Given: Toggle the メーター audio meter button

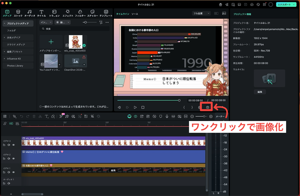Looking at the screenshot, I should click(x=220, y=116).
